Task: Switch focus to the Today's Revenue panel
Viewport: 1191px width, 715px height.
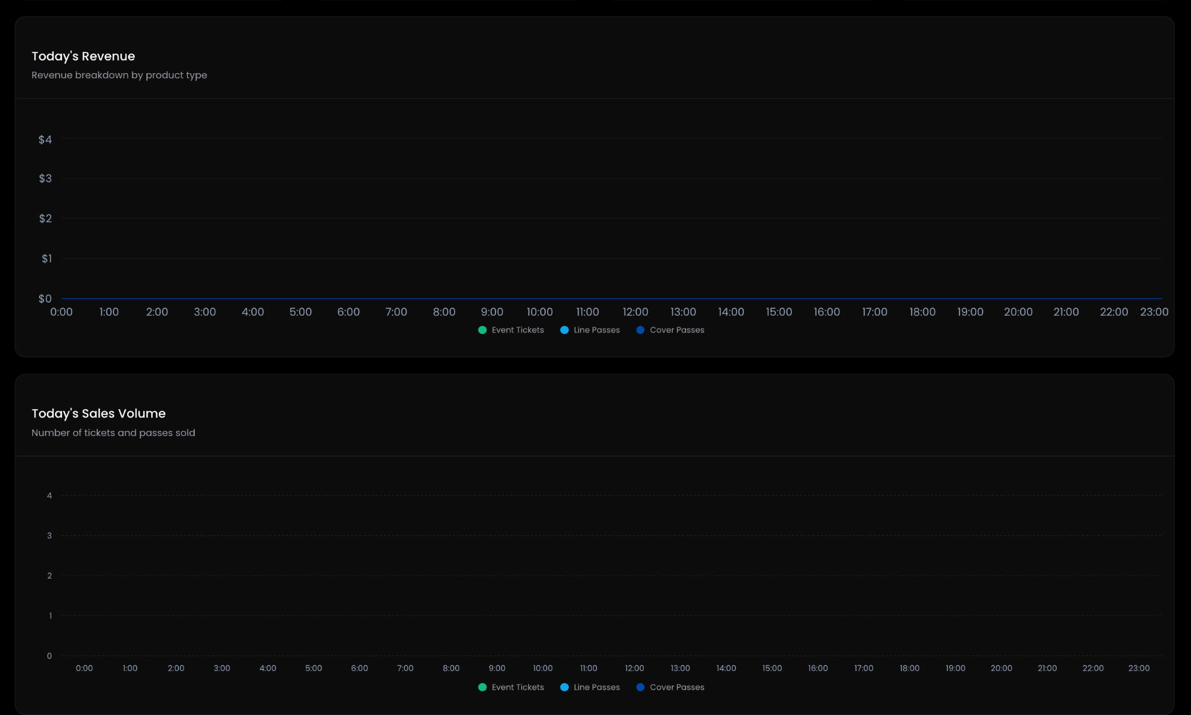Action: pos(595,186)
